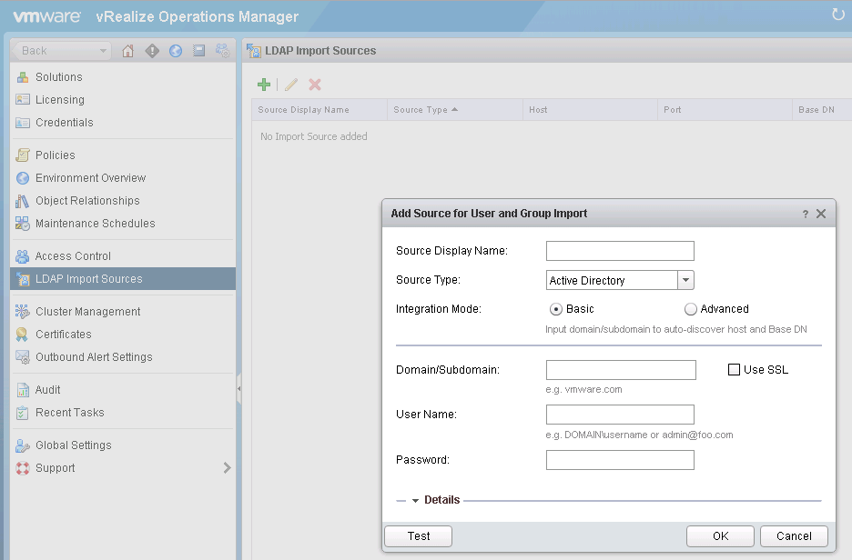This screenshot has height=560, width=852.
Task: Open Access Control from sidebar
Action: (x=73, y=256)
